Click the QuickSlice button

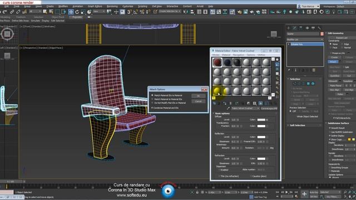[334, 76]
